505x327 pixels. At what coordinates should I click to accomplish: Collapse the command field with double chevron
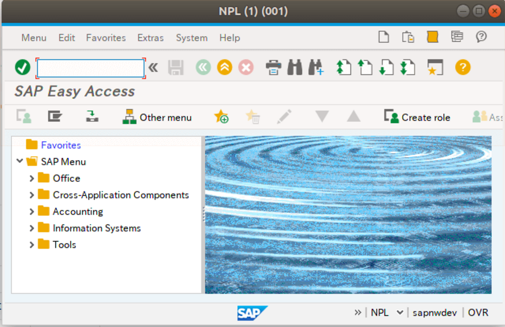click(x=153, y=68)
